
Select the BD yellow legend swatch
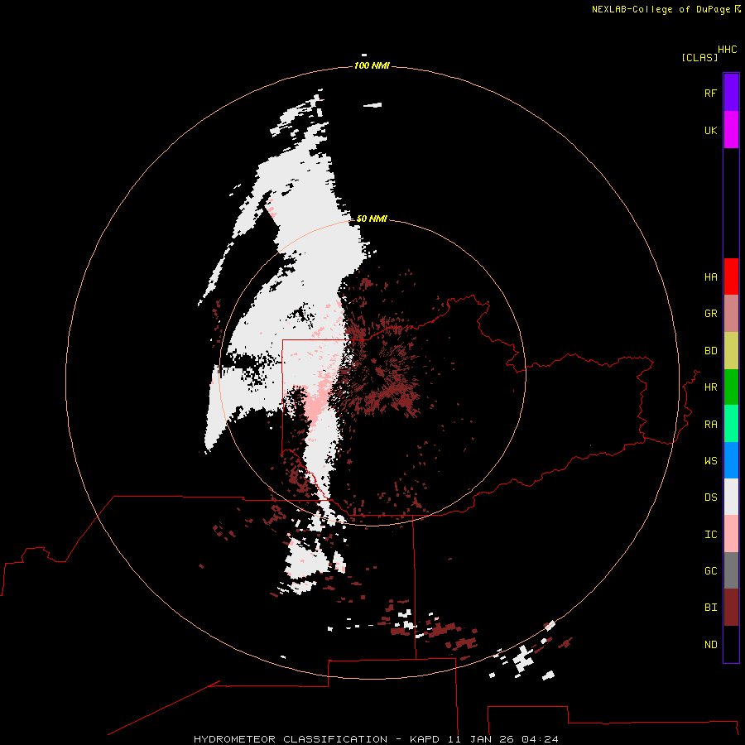(731, 351)
